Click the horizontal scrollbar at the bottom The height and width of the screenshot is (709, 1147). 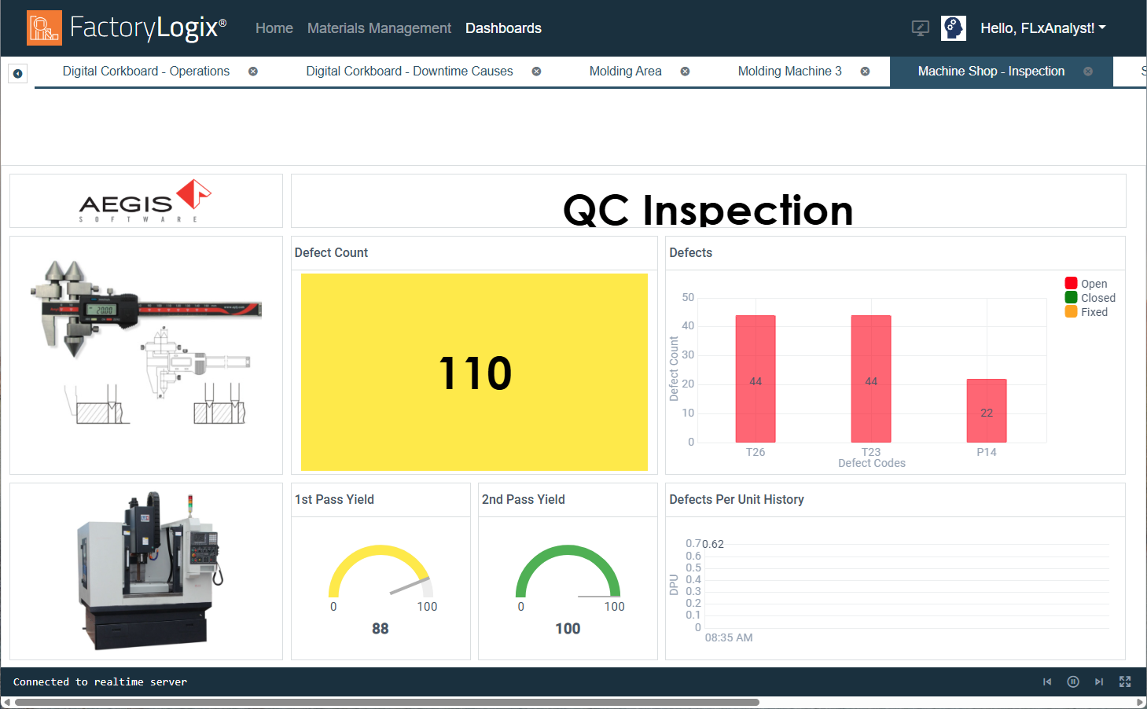click(387, 703)
